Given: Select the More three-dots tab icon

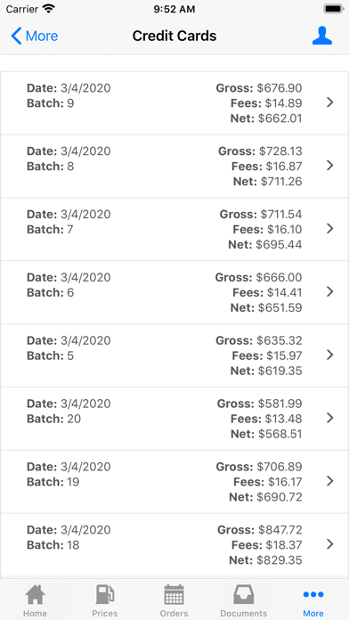Looking at the screenshot, I should click(x=313, y=594).
